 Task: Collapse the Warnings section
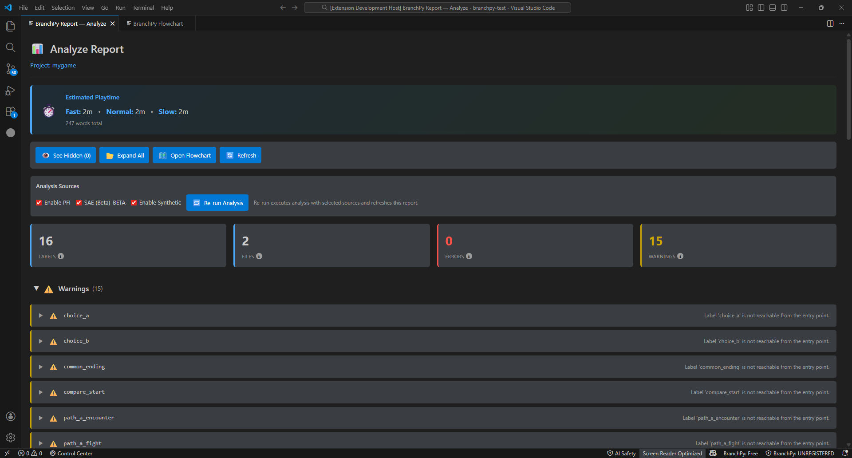coord(36,288)
